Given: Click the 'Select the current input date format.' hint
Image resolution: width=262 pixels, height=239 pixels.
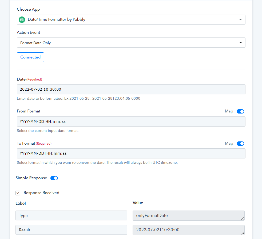Looking at the screenshot, I should tap(47, 131).
